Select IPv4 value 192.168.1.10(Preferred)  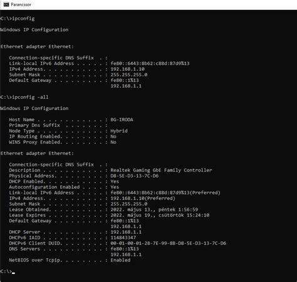click(x=143, y=198)
